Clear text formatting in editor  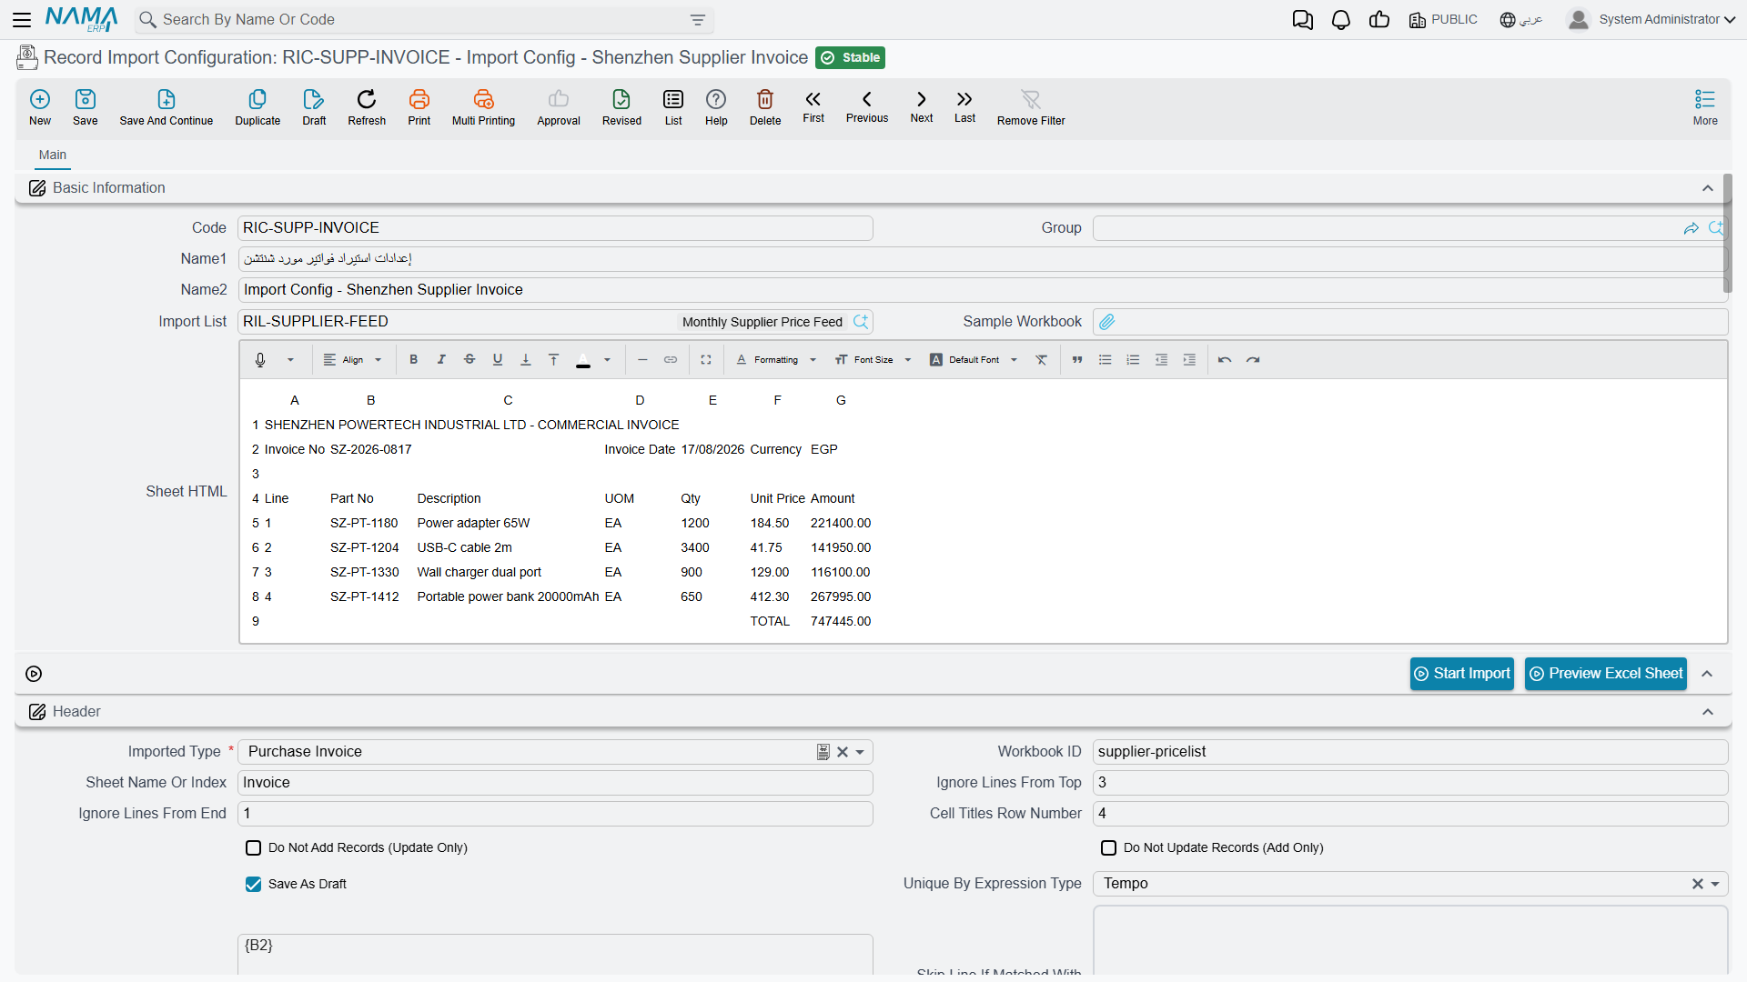[x=1042, y=360]
